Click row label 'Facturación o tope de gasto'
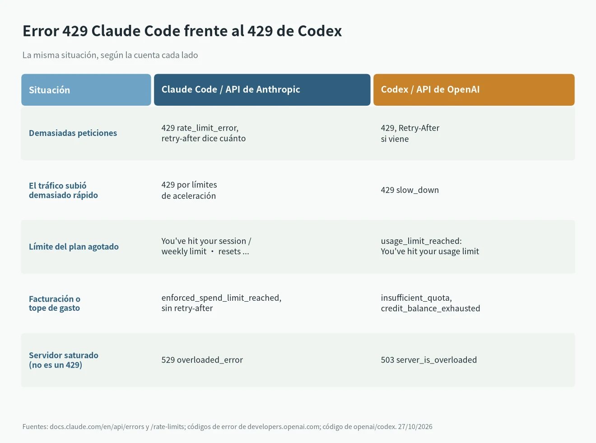 [55, 303]
